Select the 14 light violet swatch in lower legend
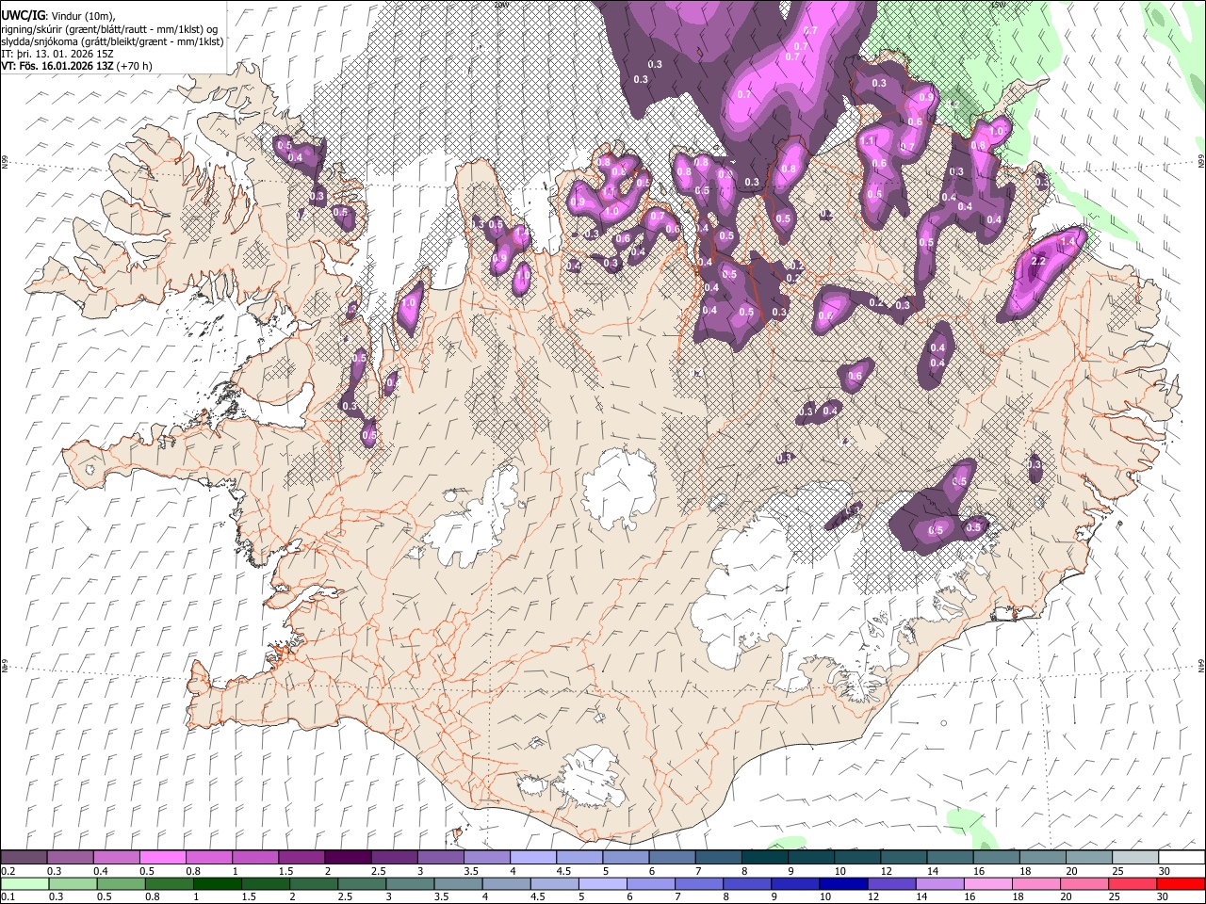This screenshot has height=904, width=1206. pos(940,883)
